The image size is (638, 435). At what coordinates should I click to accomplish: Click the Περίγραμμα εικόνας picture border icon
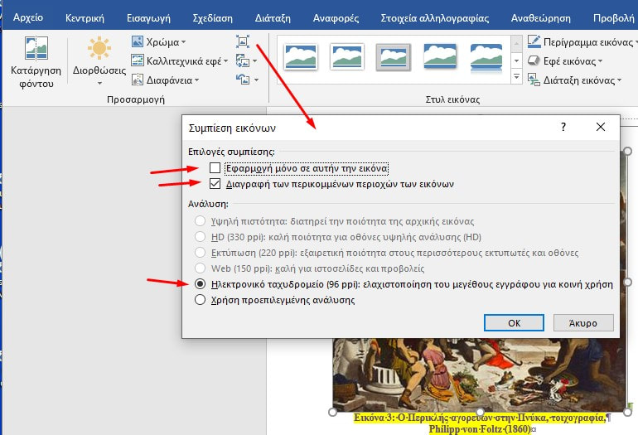[x=534, y=41]
